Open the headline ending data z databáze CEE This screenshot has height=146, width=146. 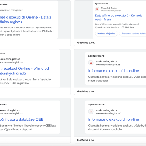click(x=22, y=119)
